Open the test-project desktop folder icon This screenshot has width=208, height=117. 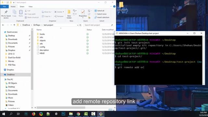pos(121,6)
